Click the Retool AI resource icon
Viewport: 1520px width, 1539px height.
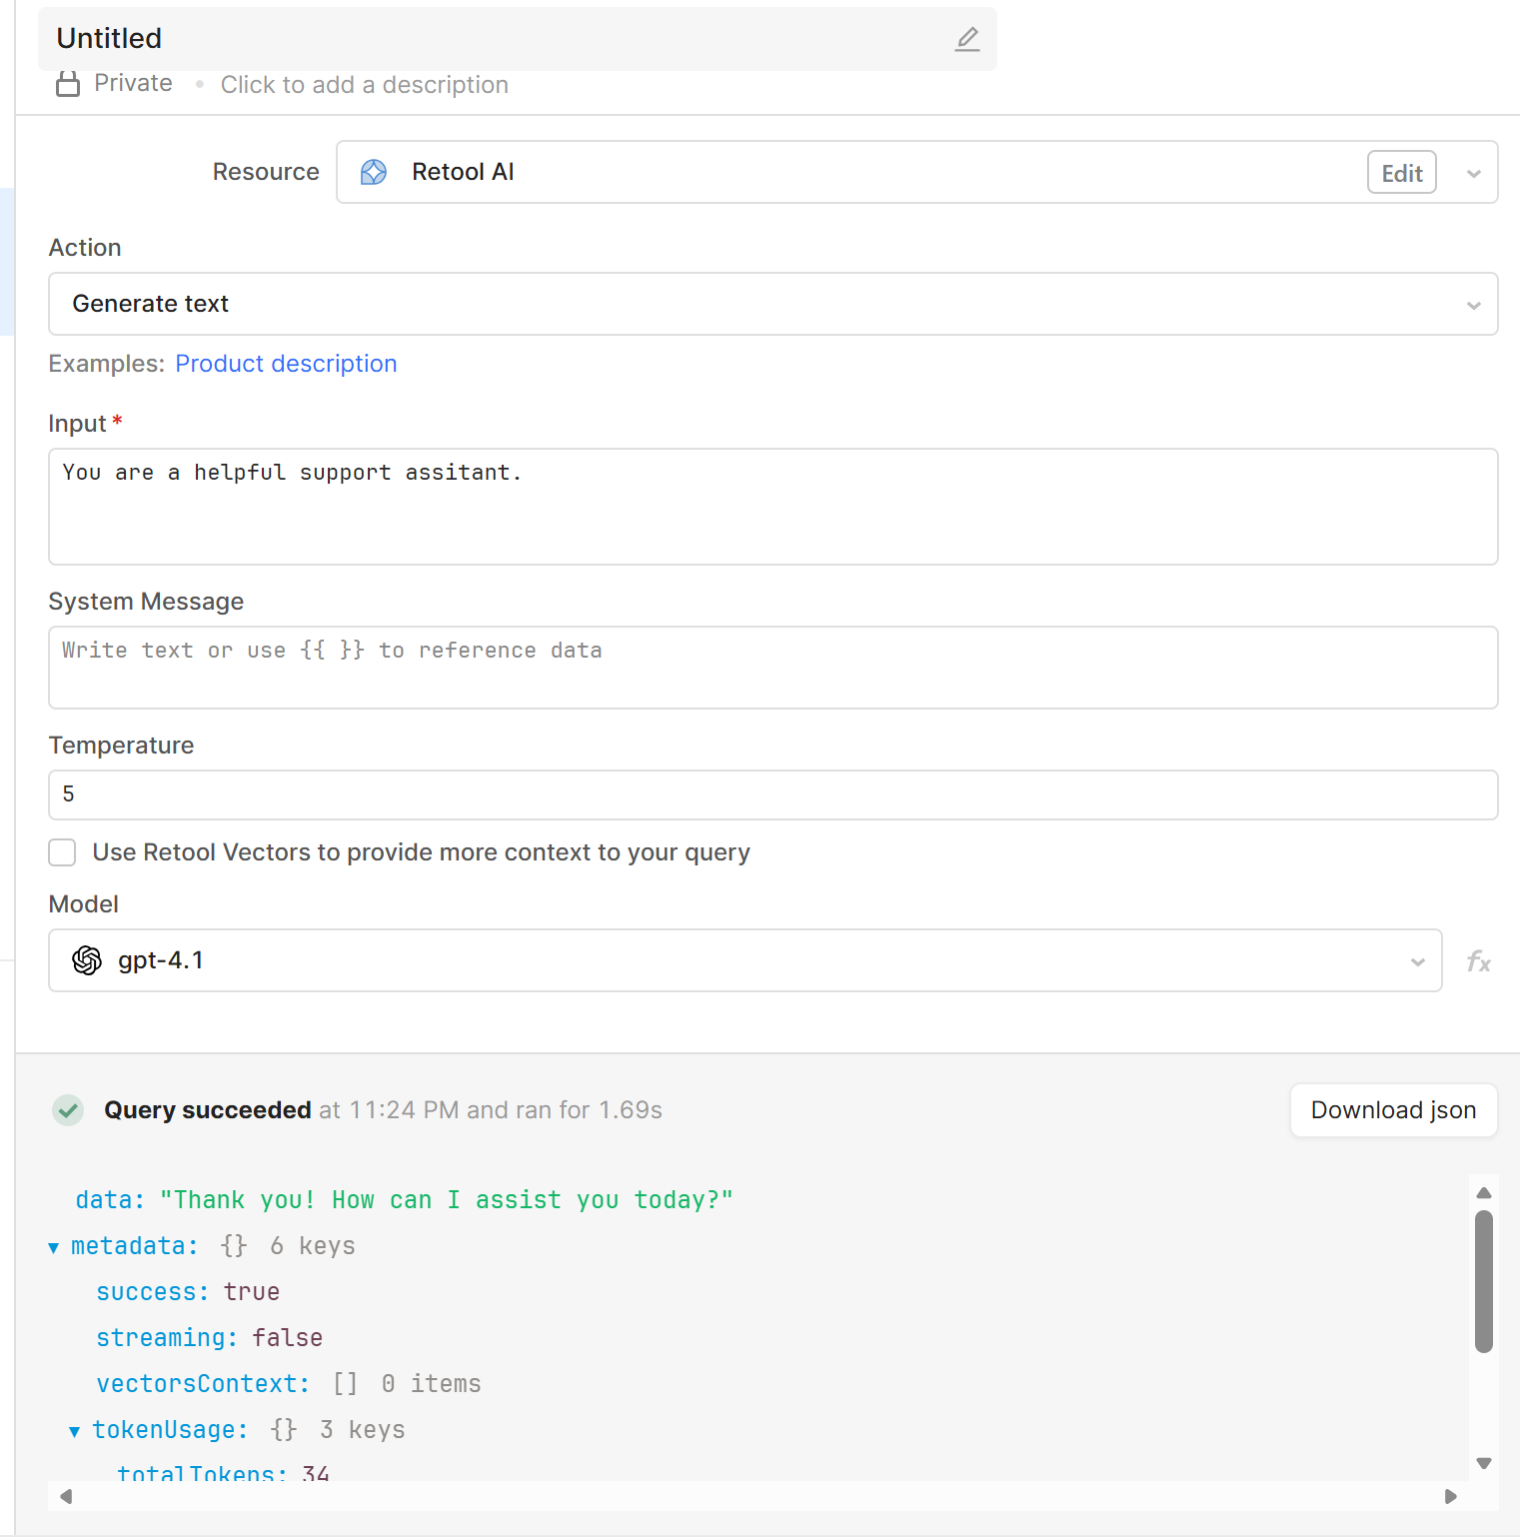pyautogui.click(x=374, y=173)
